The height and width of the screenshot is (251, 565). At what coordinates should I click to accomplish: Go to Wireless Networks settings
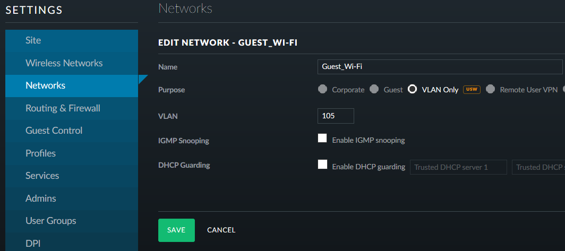72,63
